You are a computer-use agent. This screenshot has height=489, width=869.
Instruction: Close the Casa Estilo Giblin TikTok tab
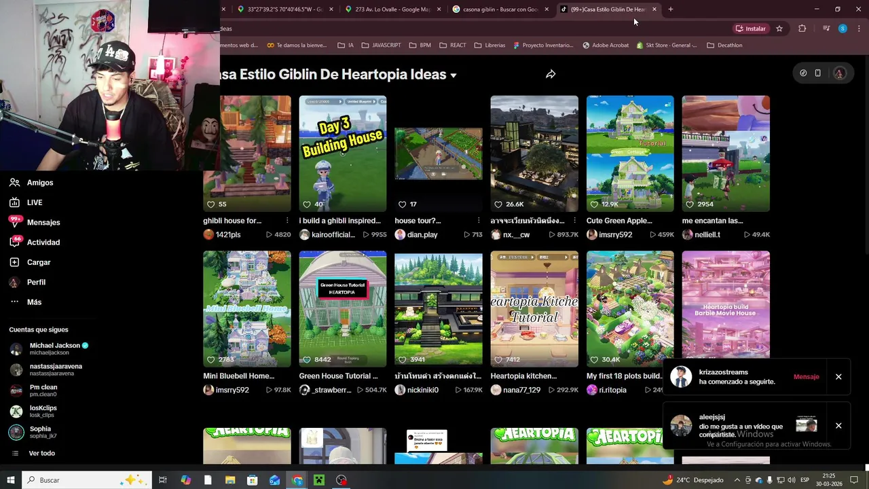coord(654,10)
